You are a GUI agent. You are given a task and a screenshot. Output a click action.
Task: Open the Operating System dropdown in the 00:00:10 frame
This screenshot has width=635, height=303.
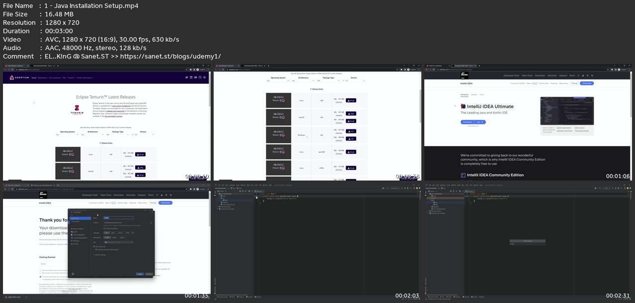click(67, 134)
